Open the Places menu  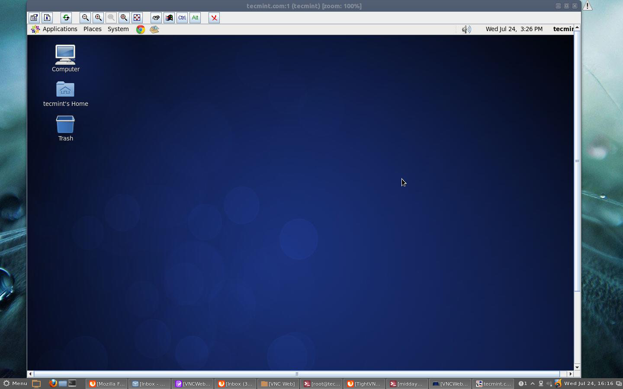(92, 29)
